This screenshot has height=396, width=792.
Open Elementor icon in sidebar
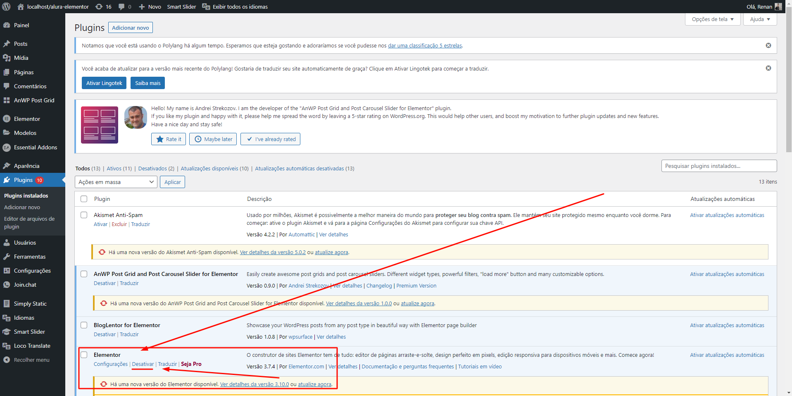[x=7, y=119]
